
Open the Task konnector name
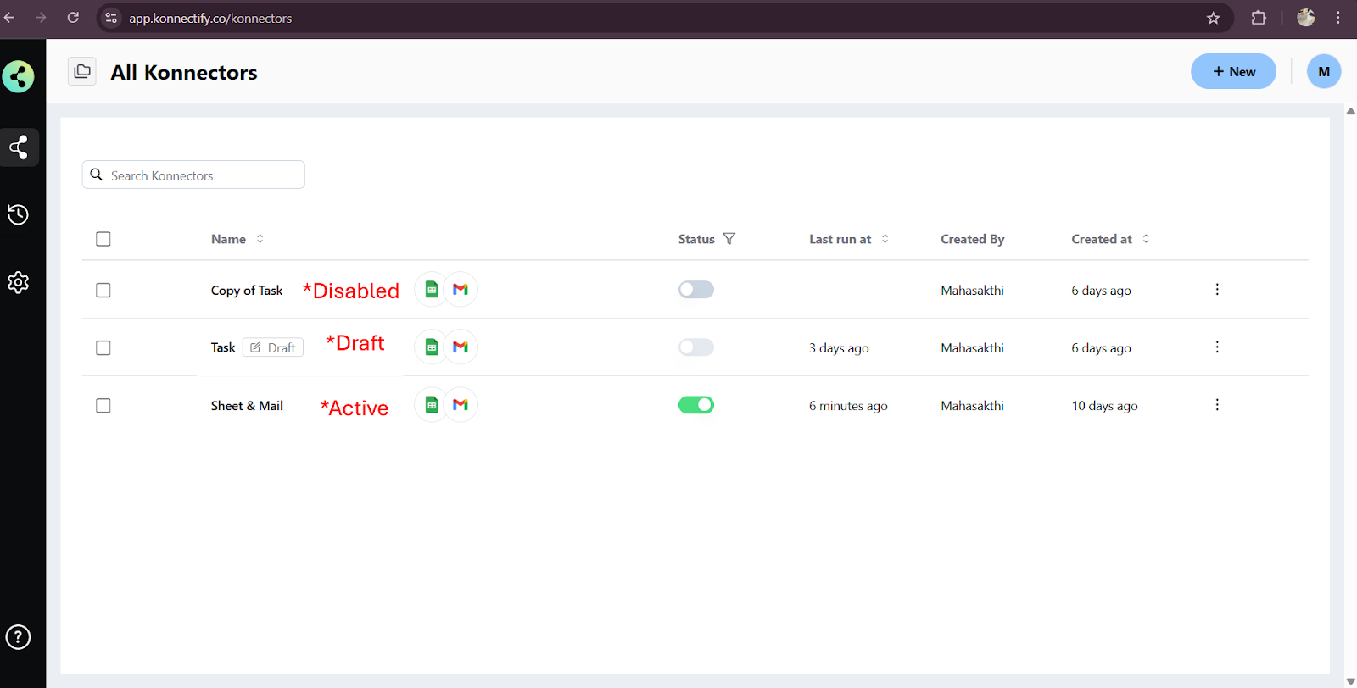223,347
